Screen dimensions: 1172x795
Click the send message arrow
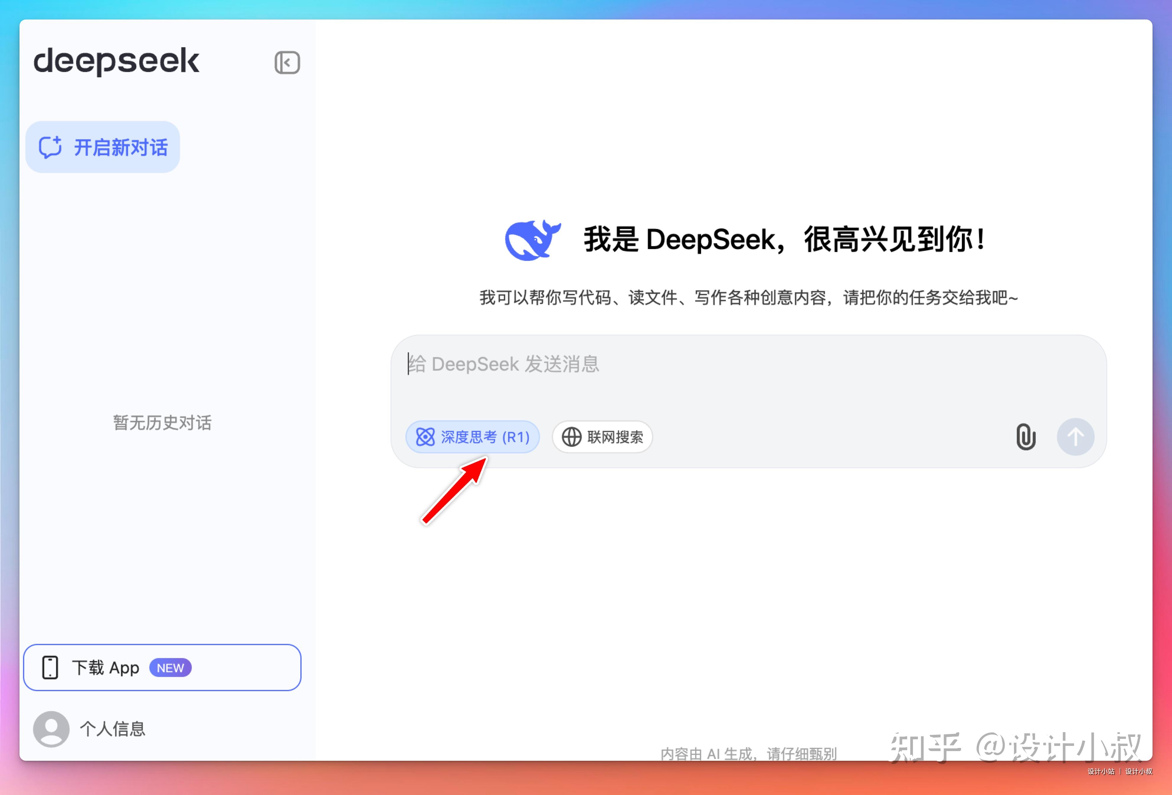tap(1076, 437)
